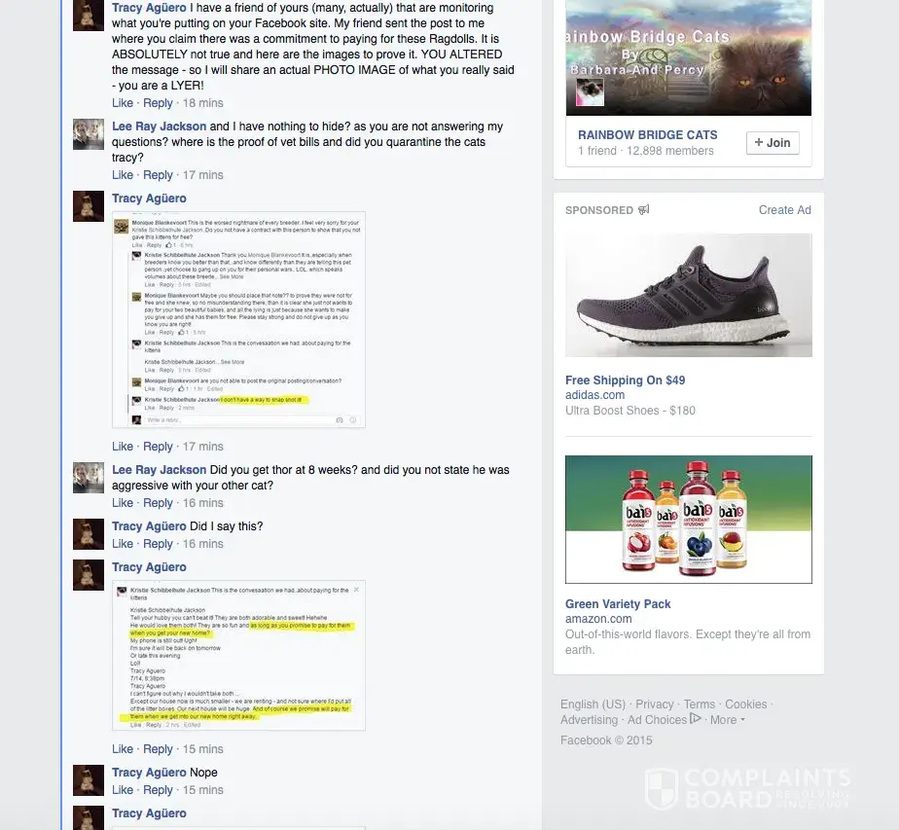Expand the More footer dropdown

coord(728,720)
